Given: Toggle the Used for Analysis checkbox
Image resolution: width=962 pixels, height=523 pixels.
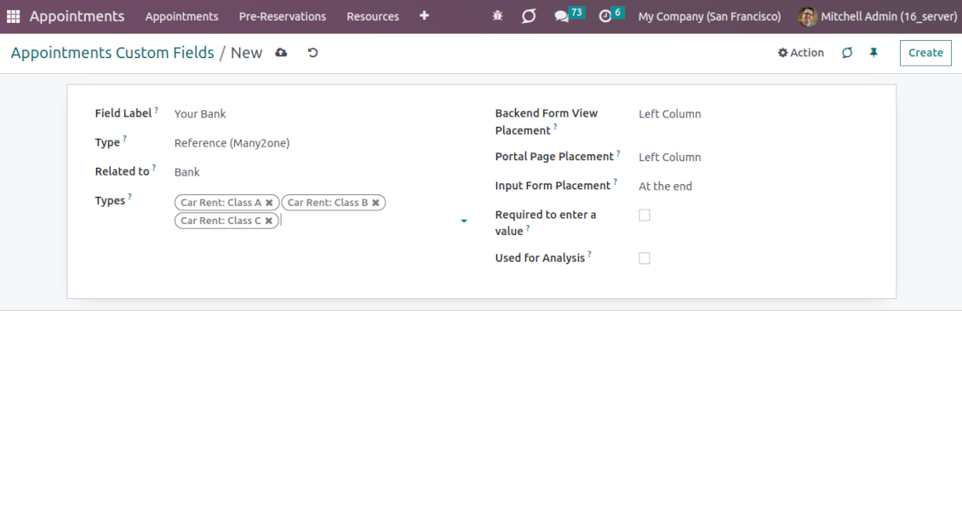Looking at the screenshot, I should tap(644, 258).
